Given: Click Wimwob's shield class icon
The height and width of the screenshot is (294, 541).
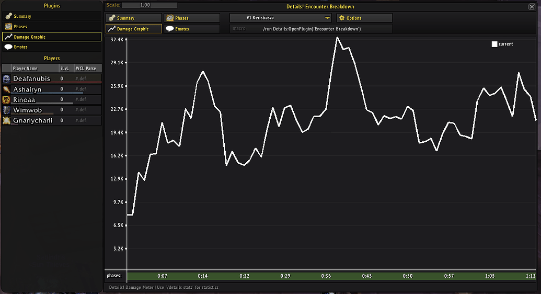Looking at the screenshot, I should [x=7, y=110].
